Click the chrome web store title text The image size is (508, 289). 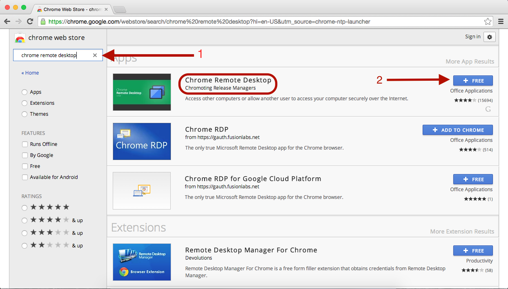56,38
